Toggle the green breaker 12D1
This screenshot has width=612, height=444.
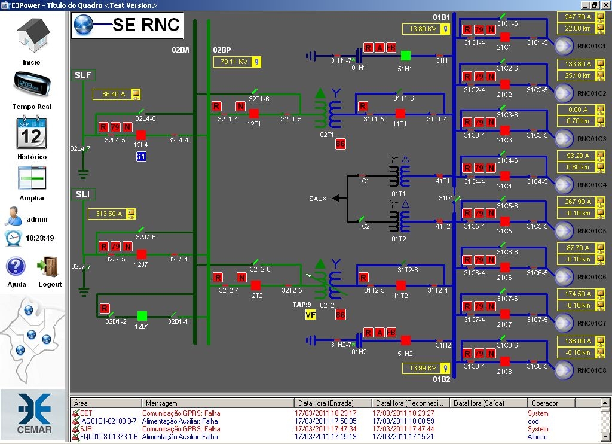click(x=142, y=315)
